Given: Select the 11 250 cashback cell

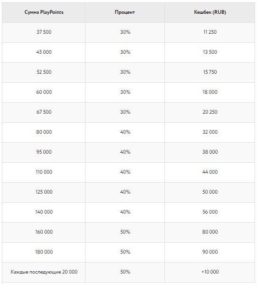Looking at the screenshot, I should 210,32.
